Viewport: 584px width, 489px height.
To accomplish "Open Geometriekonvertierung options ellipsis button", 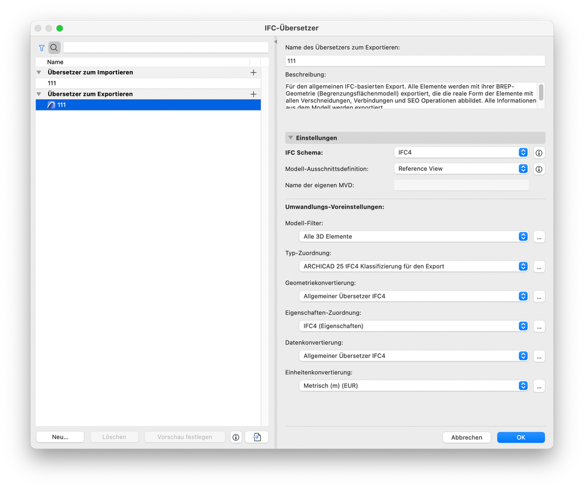I will pyautogui.click(x=539, y=297).
